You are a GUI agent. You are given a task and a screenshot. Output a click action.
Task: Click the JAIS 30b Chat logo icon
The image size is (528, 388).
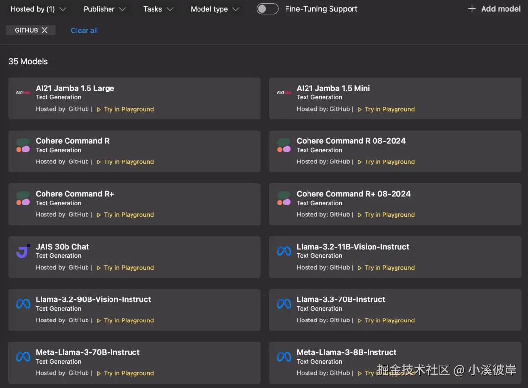[23, 251]
